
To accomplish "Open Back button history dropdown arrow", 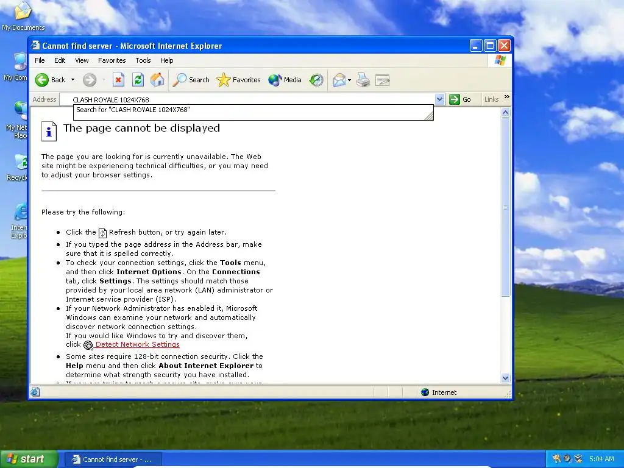I will point(73,80).
